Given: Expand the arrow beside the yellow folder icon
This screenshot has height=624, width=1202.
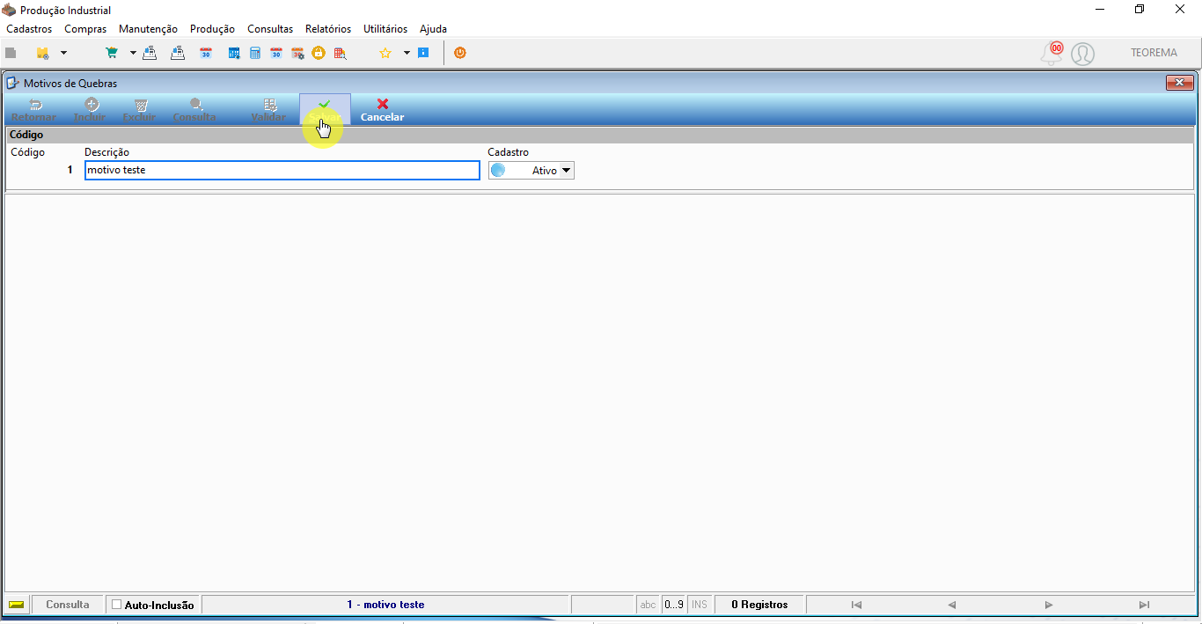Looking at the screenshot, I should pos(63,53).
